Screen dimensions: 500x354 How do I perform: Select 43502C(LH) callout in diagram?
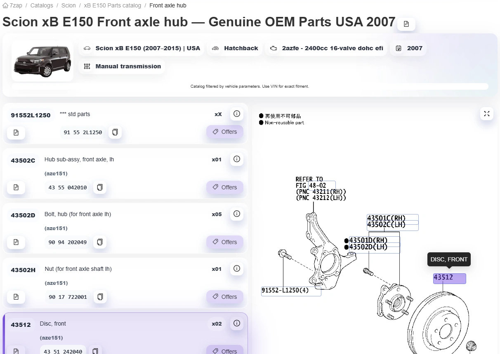tap(393, 226)
